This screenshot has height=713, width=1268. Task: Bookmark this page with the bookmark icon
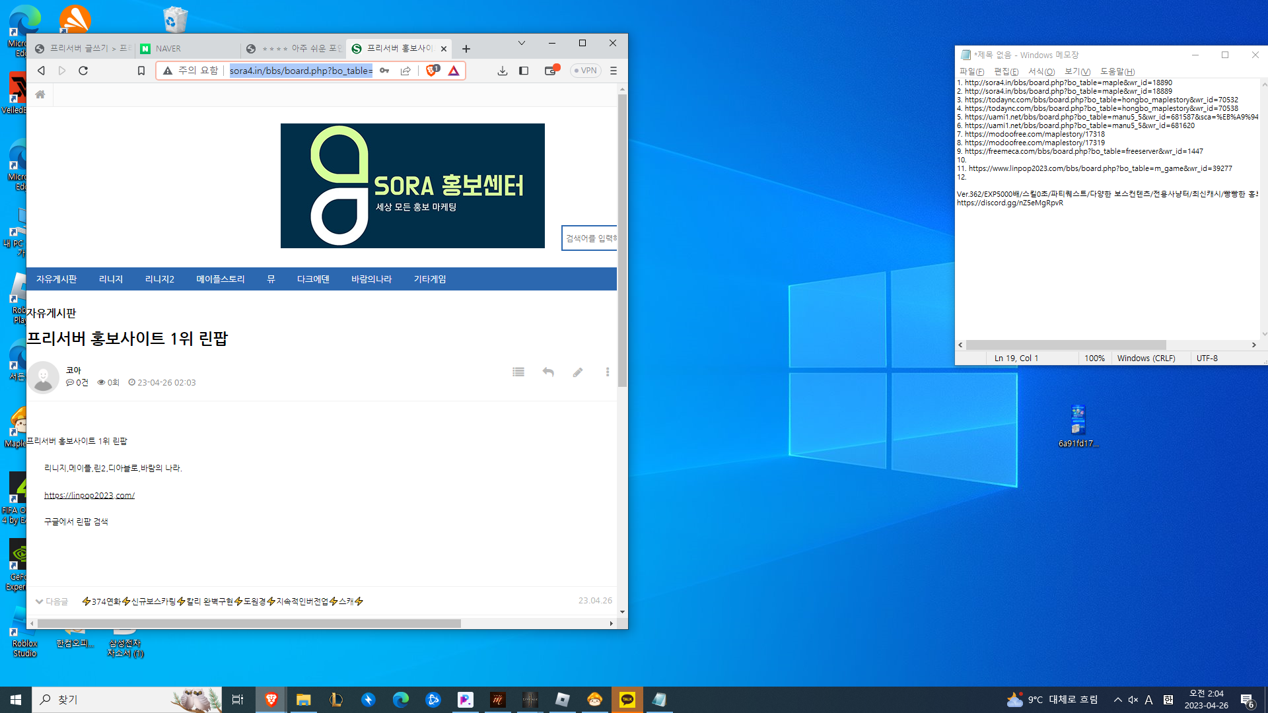(141, 71)
